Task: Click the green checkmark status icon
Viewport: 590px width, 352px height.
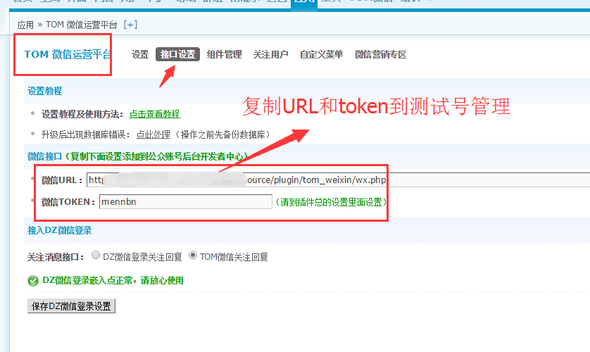Action: click(x=33, y=281)
